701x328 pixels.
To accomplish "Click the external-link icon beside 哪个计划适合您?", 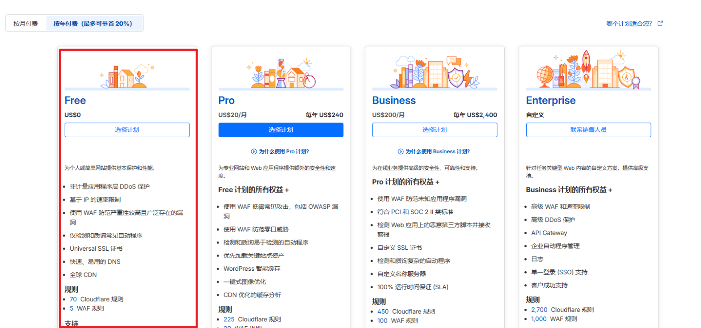I will tap(660, 23).
